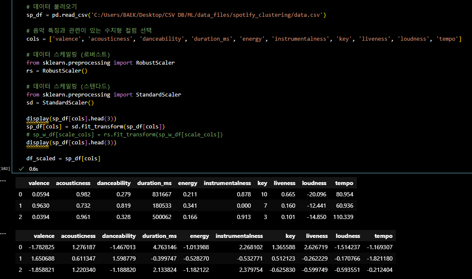Select the 110.339 tempo cell

click(x=343, y=217)
